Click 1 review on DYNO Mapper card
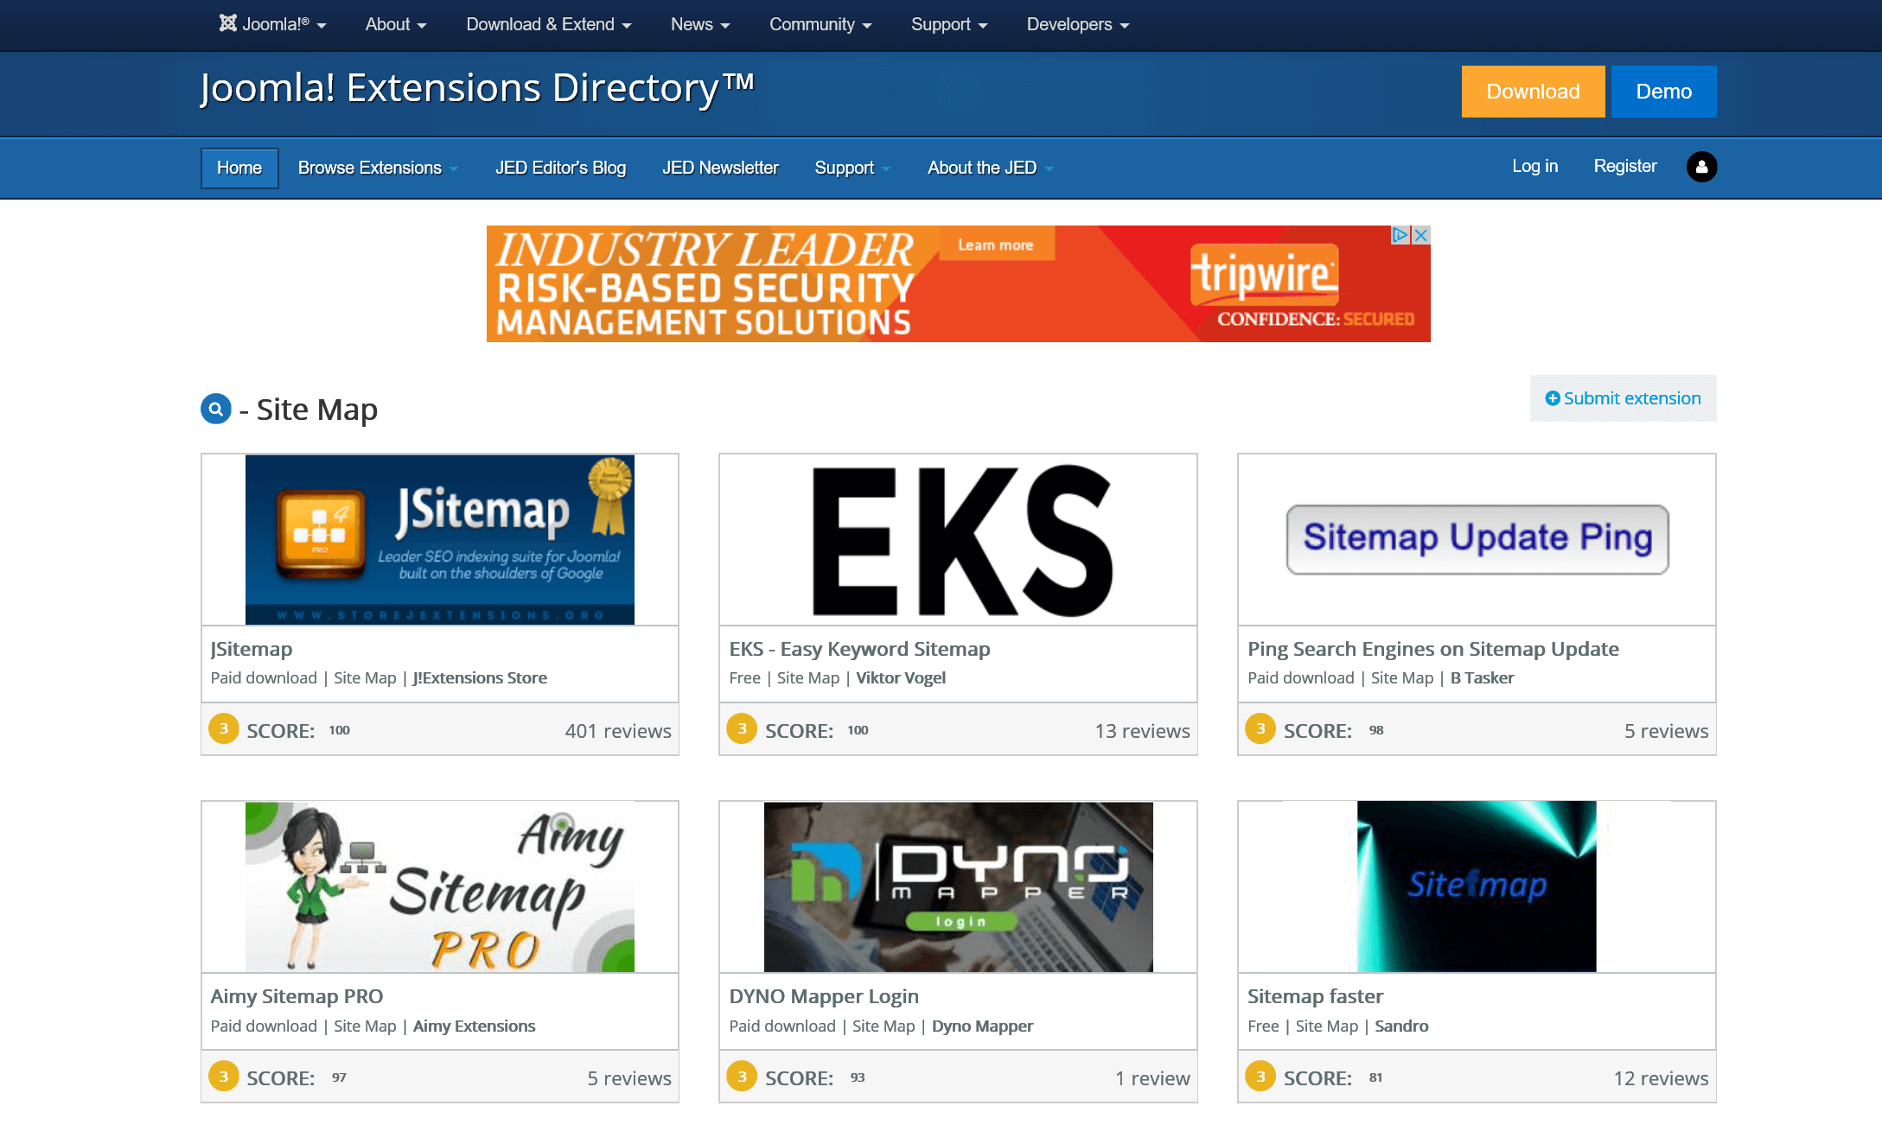The height and width of the screenshot is (1144, 1882). click(1152, 1078)
